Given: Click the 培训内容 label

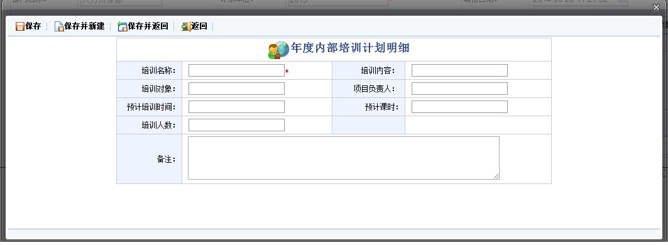Looking at the screenshot, I should coord(378,71).
